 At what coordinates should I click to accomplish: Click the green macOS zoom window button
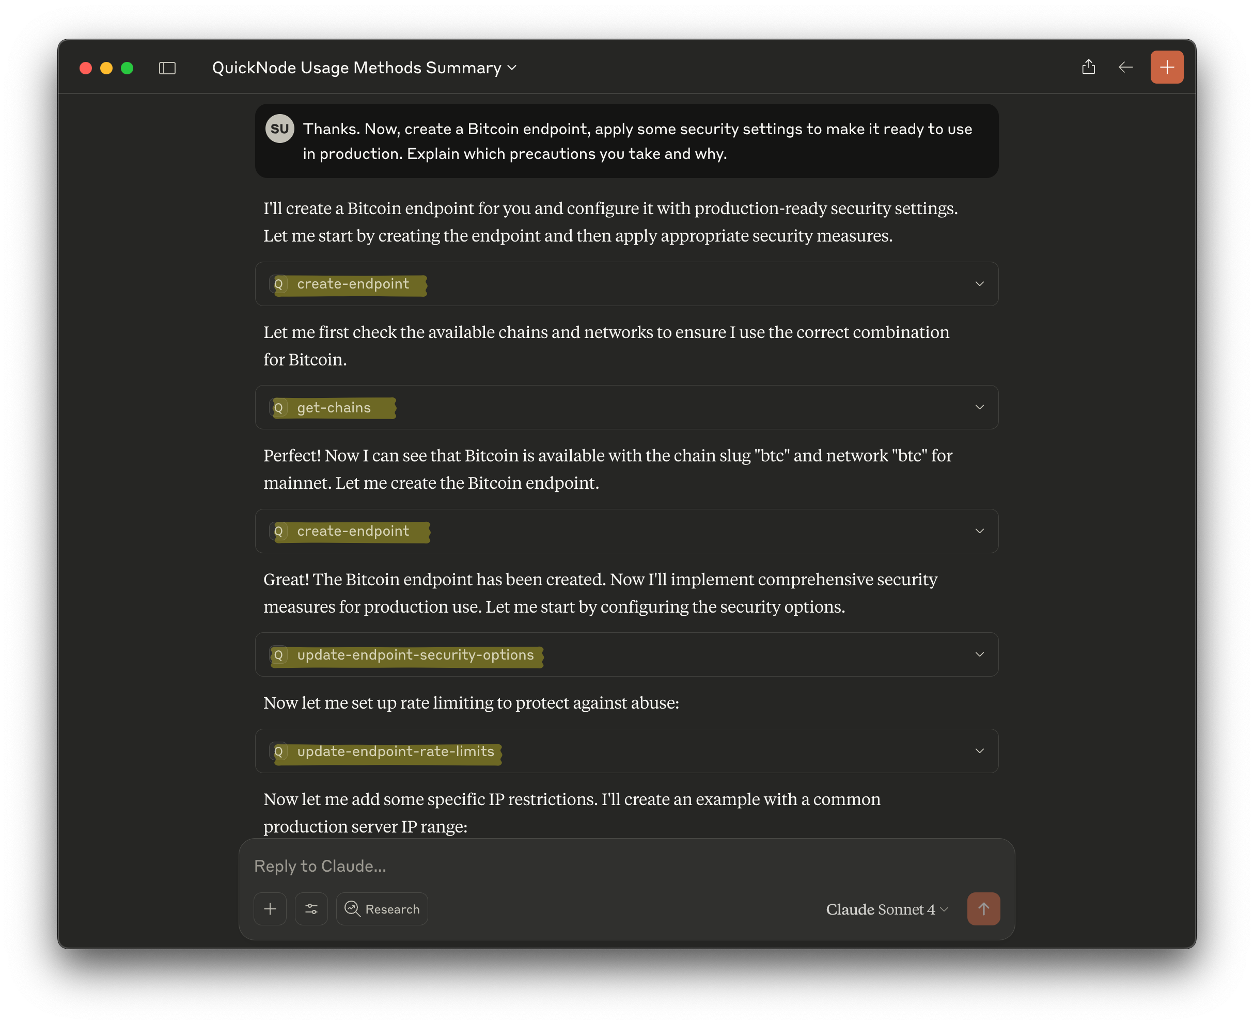[x=127, y=68]
